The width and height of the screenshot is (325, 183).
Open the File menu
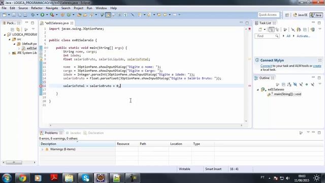pyautogui.click(x=4, y=8)
